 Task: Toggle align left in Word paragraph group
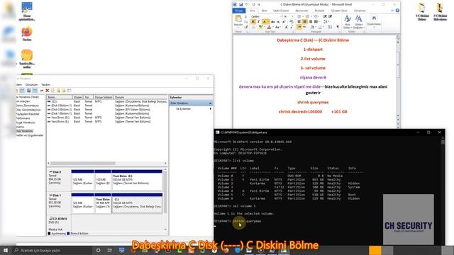[x=299, y=22]
